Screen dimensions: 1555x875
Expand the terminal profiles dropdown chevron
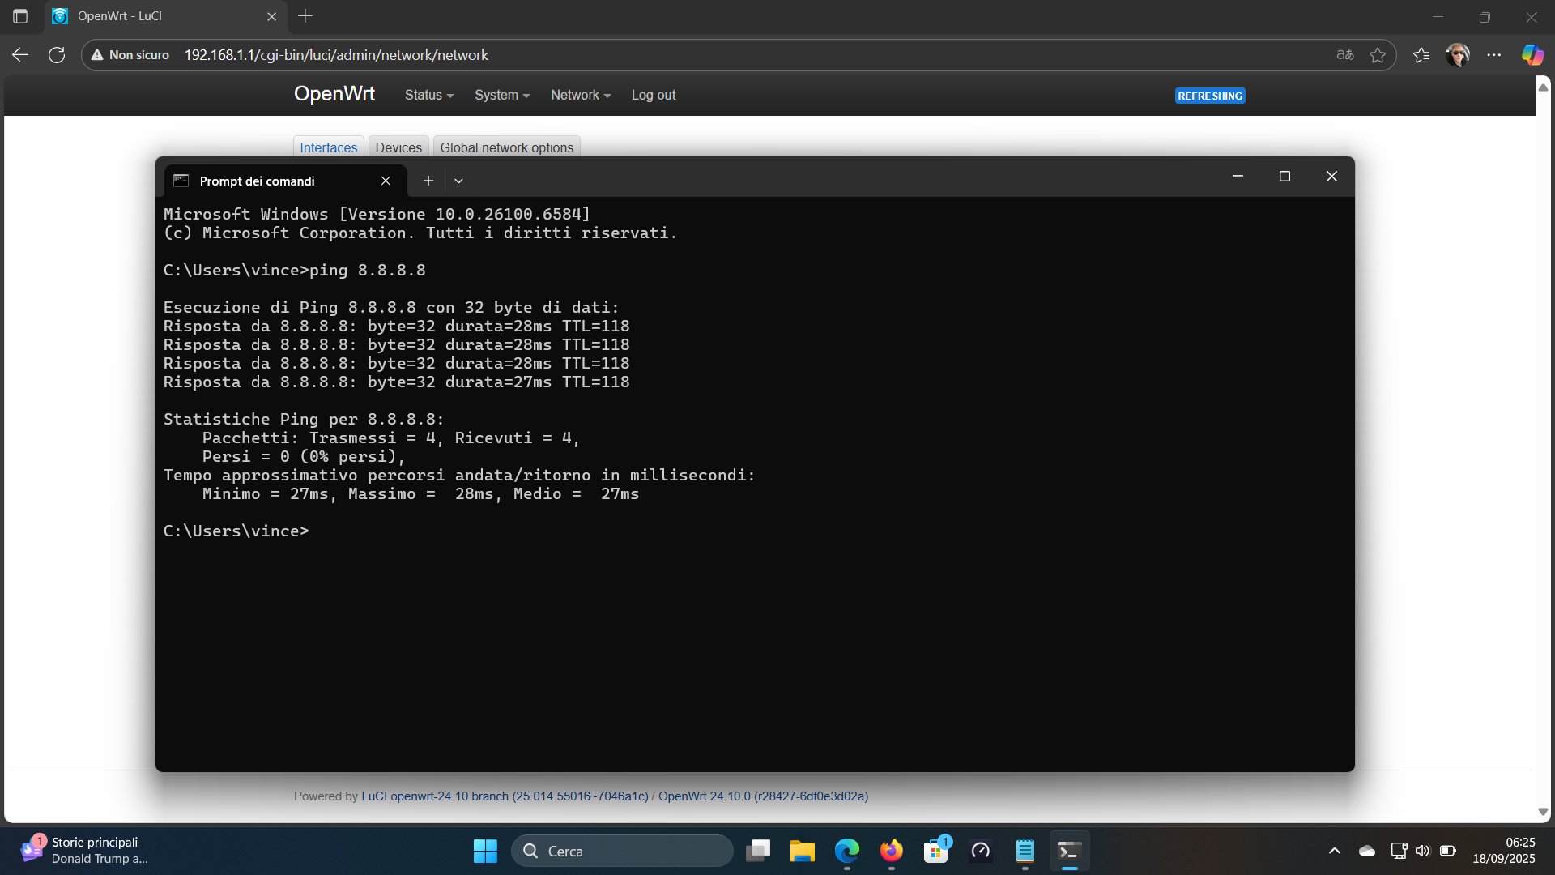click(458, 181)
